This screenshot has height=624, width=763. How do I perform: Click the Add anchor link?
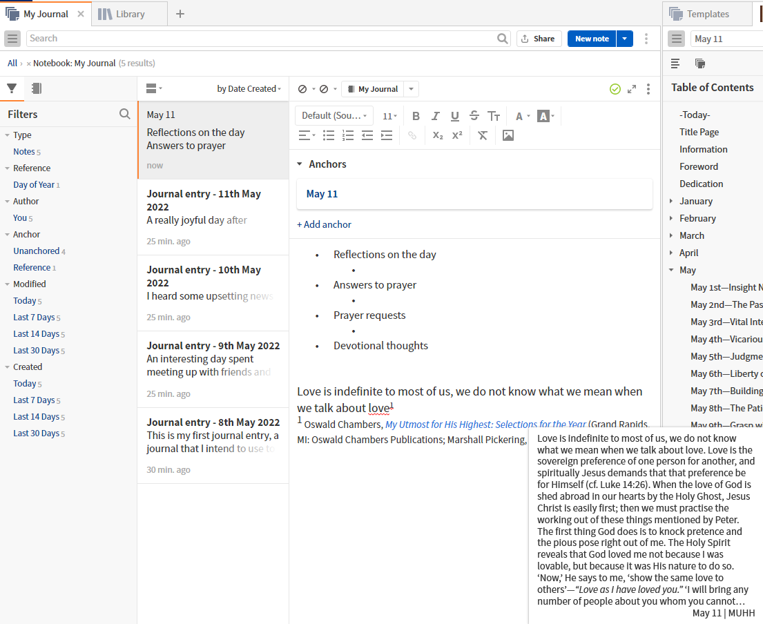[x=324, y=224]
